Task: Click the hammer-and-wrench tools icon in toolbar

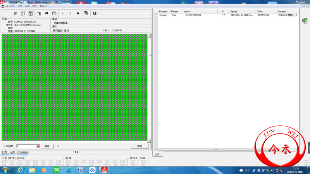Action: point(15,13)
